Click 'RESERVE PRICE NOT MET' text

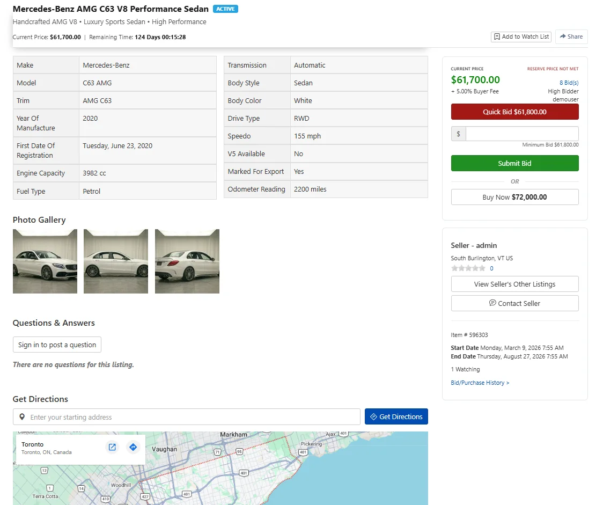[553, 69]
